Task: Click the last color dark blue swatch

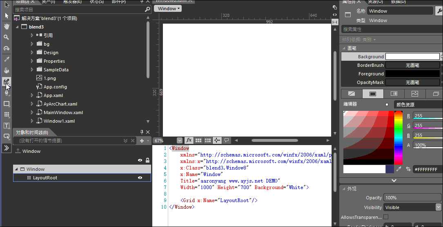Action: pyautogui.click(x=390, y=169)
